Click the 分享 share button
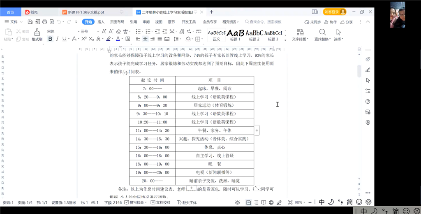Screen dimensions: 421x214 (x=346, y=22)
